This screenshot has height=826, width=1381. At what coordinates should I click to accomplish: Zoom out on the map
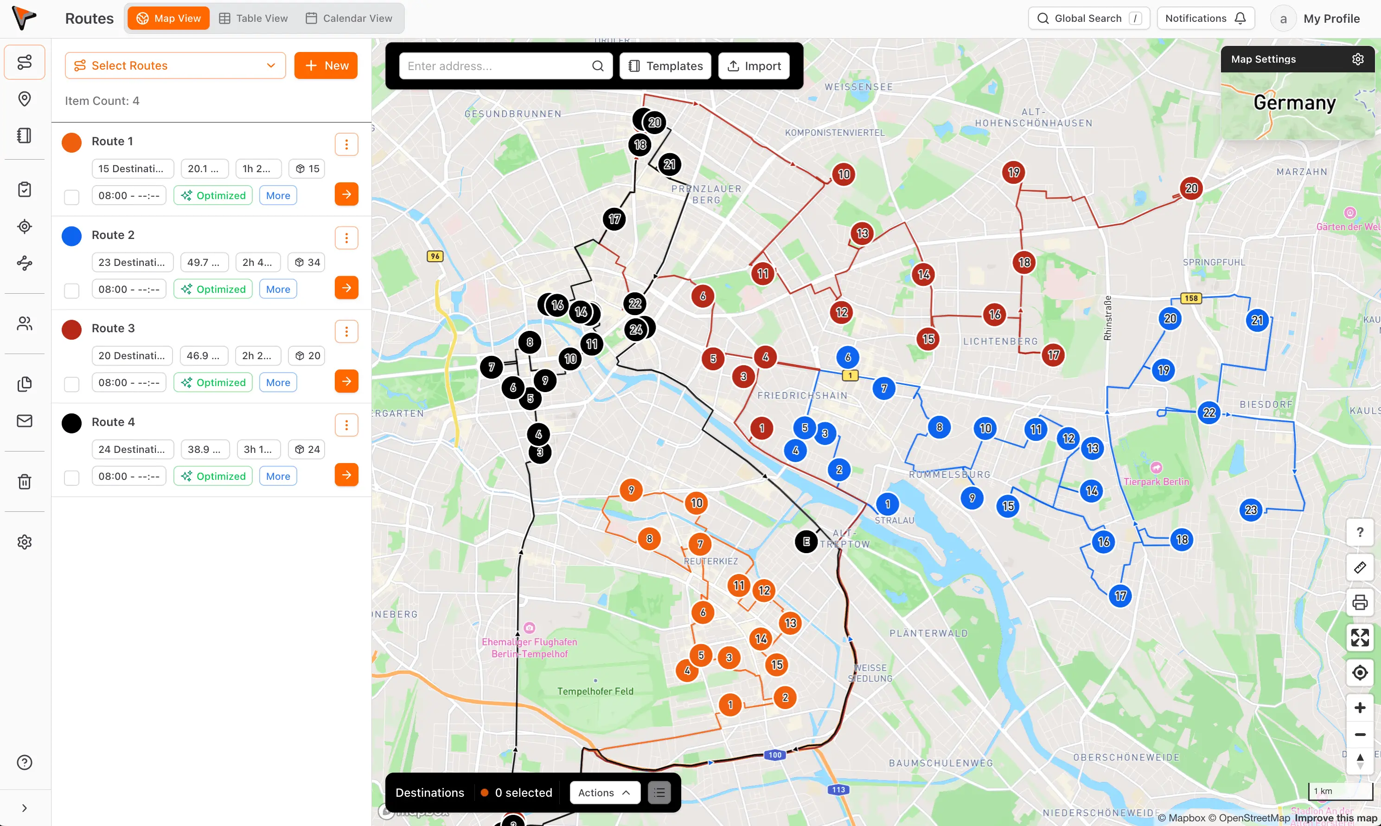point(1360,734)
